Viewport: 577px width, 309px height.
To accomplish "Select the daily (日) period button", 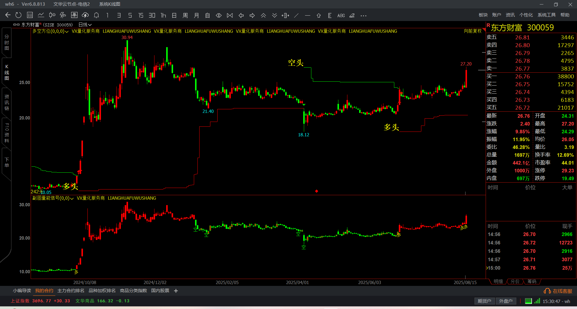I will tap(174, 15).
